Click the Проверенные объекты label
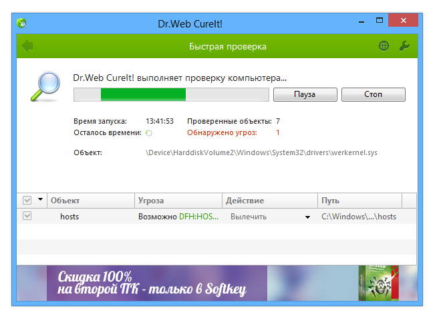This screenshot has height=327, width=443. pos(229,121)
